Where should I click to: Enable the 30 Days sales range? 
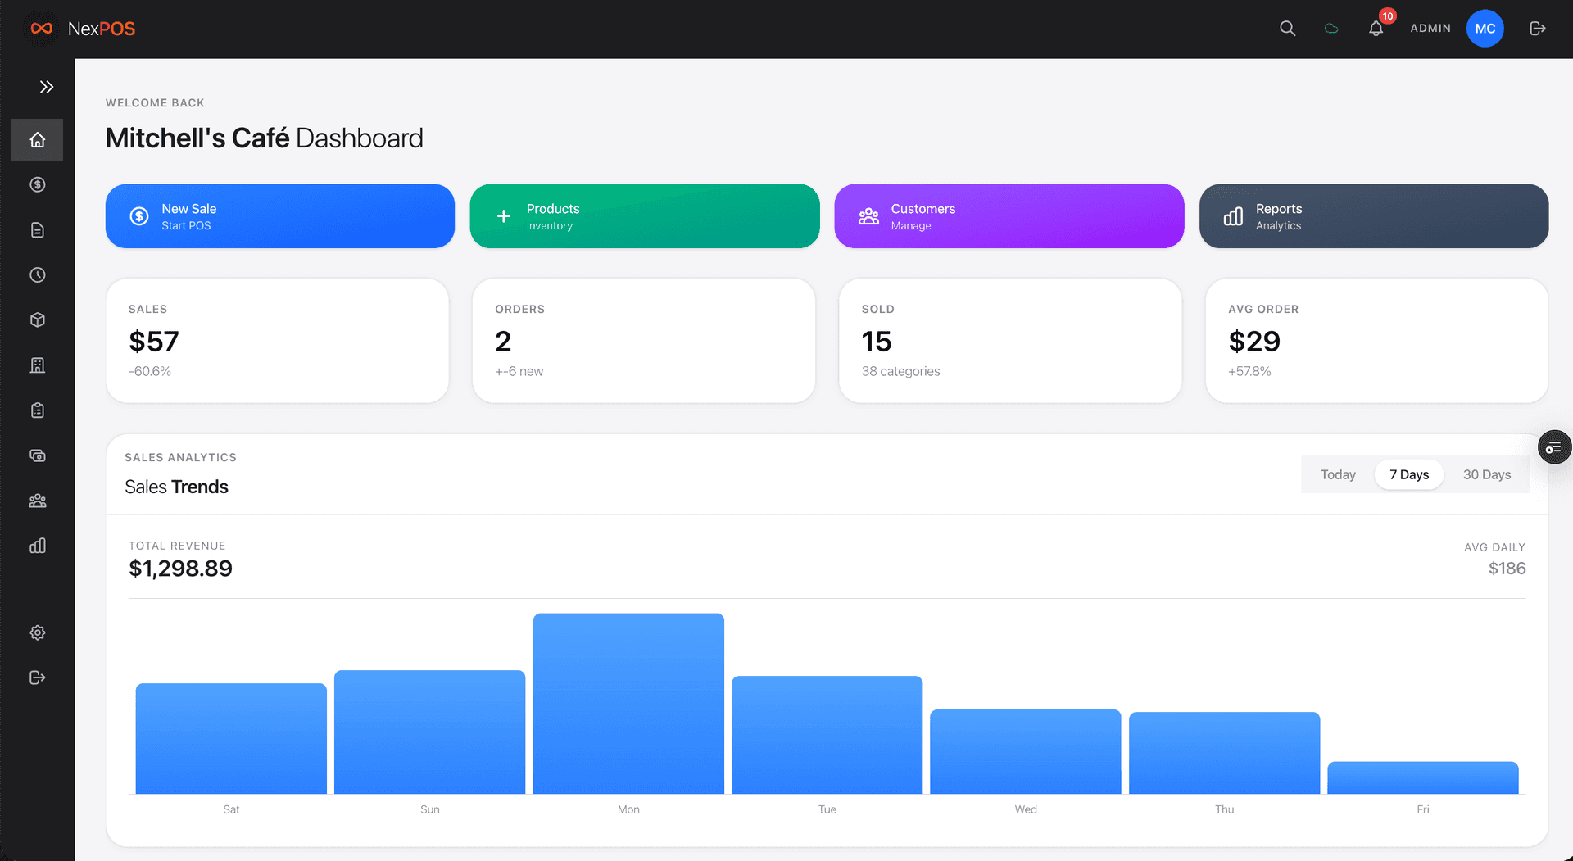[1487, 474]
